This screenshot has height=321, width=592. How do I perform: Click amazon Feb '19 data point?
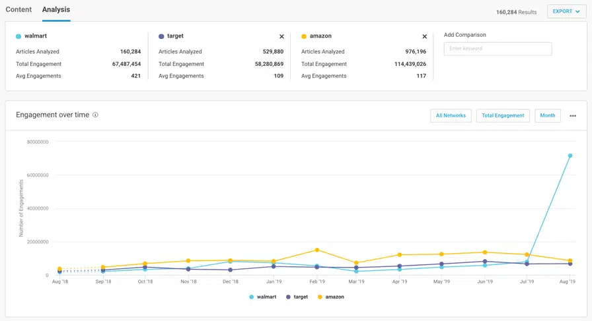tap(317, 250)
